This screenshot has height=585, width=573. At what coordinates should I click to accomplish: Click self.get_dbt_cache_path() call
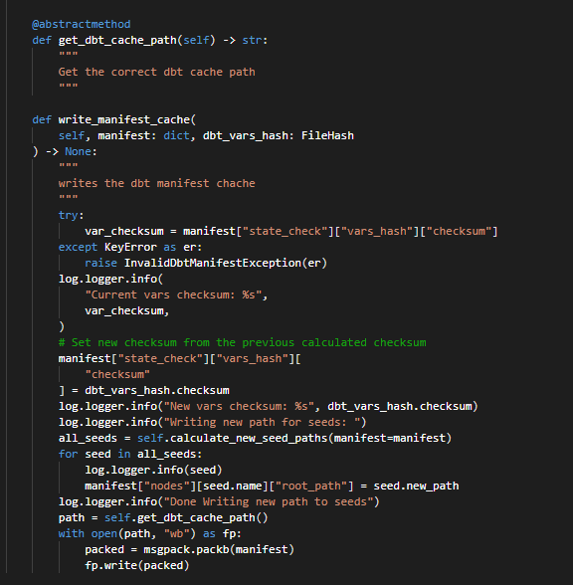pos(186,517)
